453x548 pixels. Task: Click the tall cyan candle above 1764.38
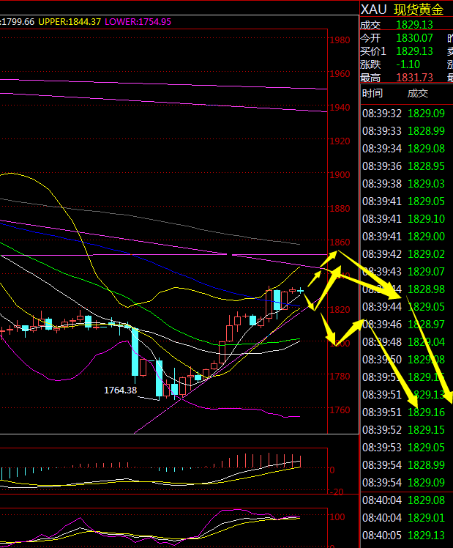(x=135, y=353)
